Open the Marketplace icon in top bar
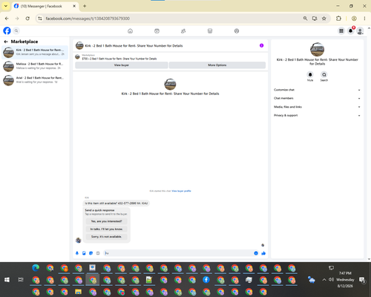The height and width of the screenshot is (297, 371). point(210,31)
